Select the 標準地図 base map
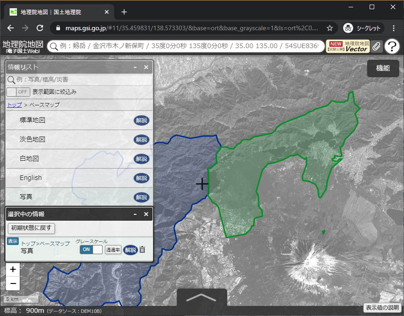 tap(32, 120)
